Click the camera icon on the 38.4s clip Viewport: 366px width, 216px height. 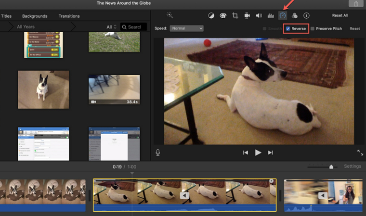(x=93, y=102)
